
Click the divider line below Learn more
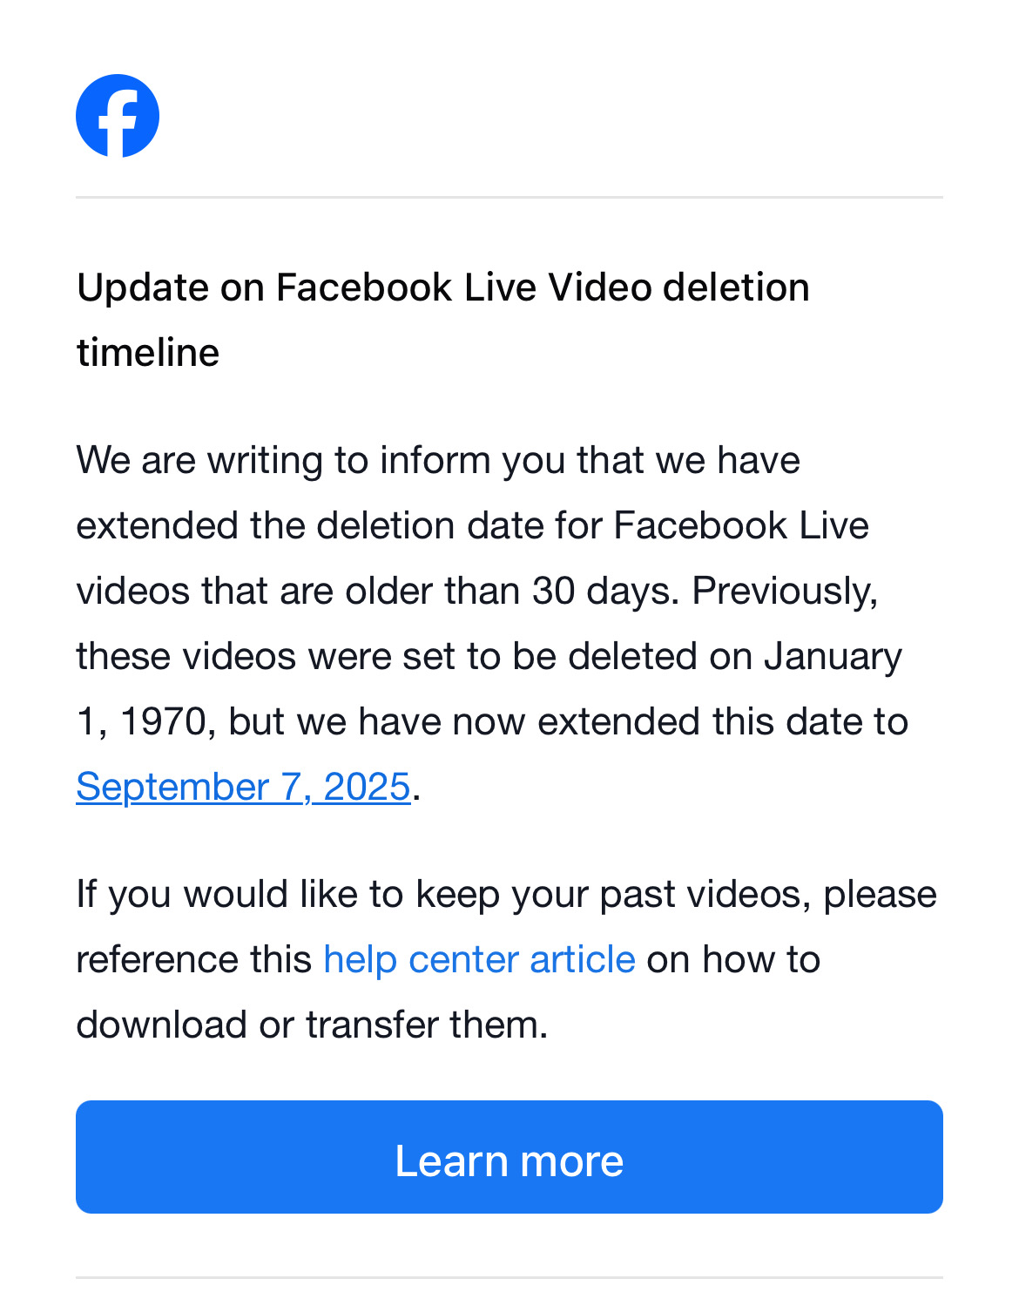pos(509,1277)
